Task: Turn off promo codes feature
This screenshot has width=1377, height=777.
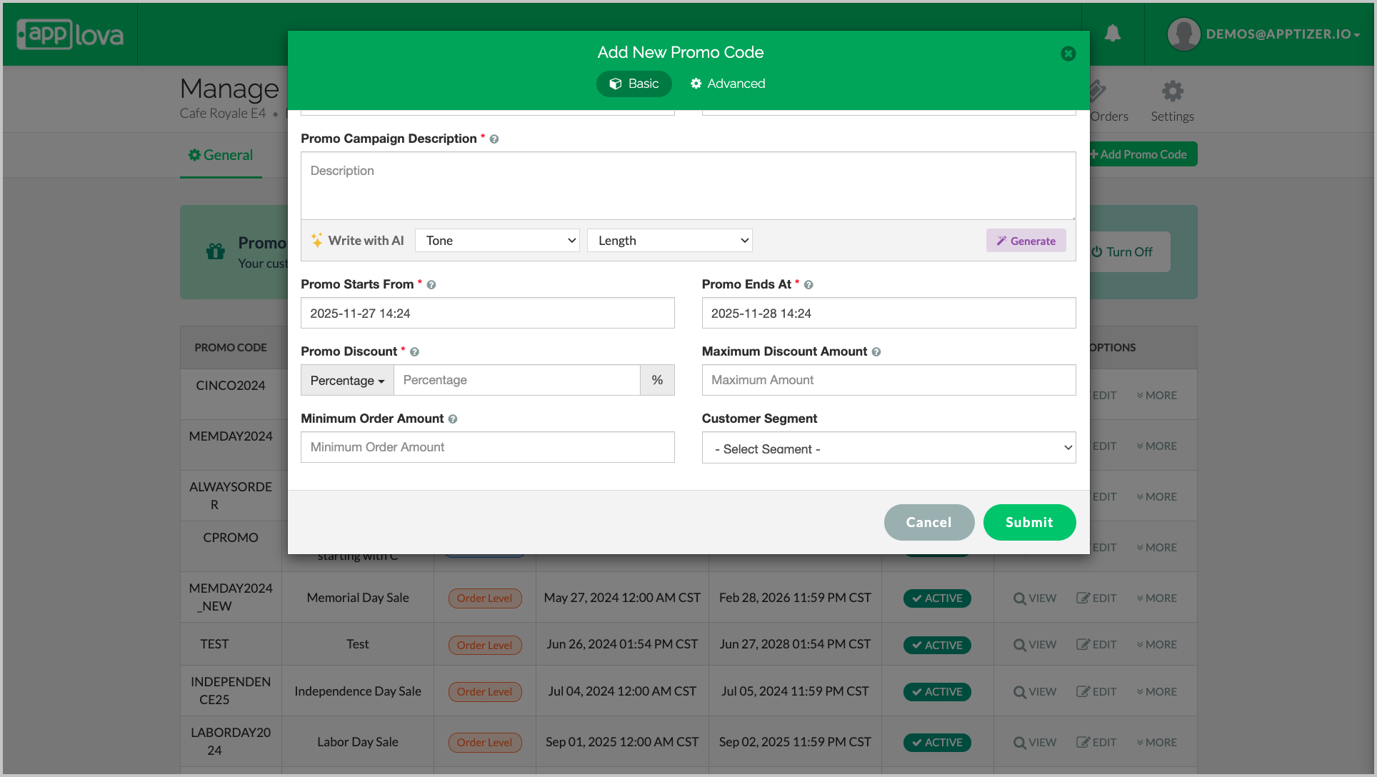Action: tap(1123, 252)
